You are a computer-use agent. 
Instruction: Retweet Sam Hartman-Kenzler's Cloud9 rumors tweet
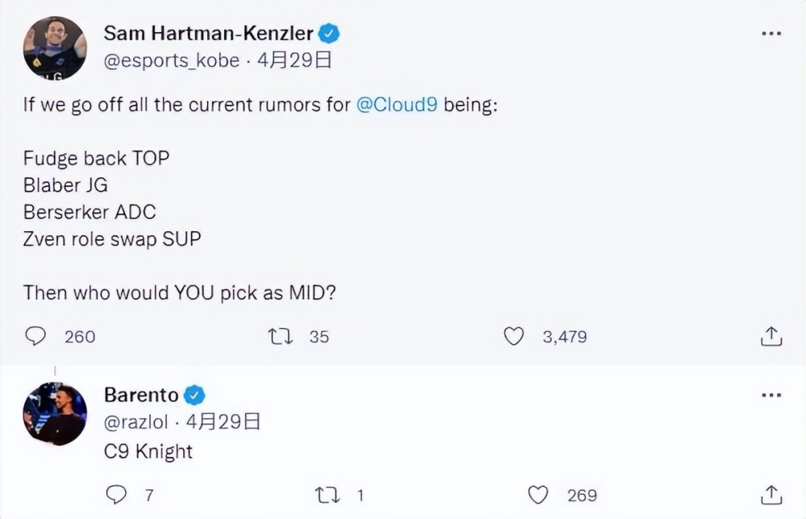click(x=279, y=336)
